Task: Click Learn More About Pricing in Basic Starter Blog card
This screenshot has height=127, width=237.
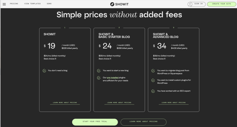Action: click(x=119, y=103)
